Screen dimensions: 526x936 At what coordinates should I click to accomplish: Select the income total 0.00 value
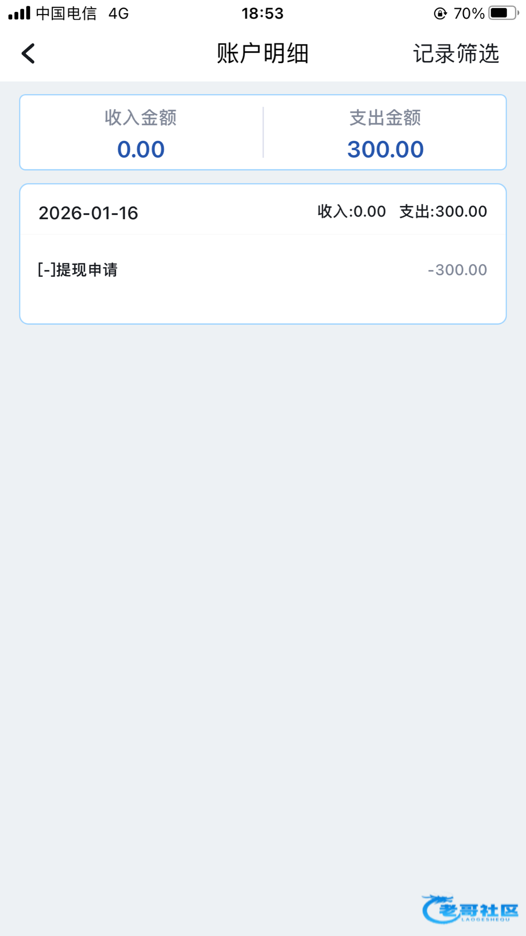pyautogui.click(x=141, y=149)
